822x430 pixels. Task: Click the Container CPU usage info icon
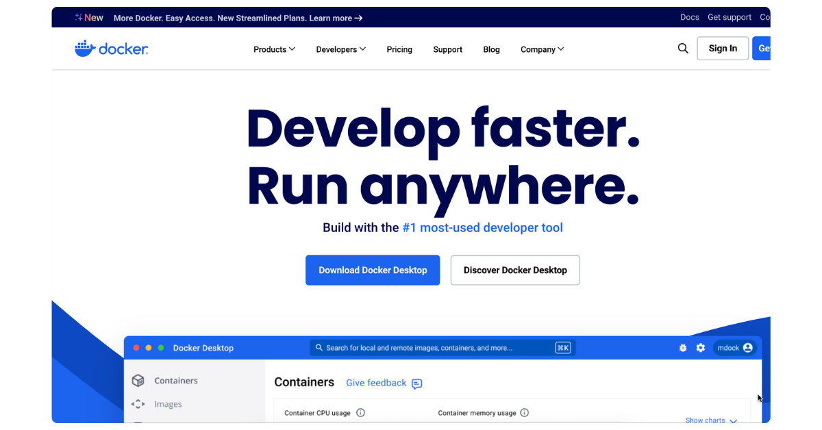(x=360, y=412)
